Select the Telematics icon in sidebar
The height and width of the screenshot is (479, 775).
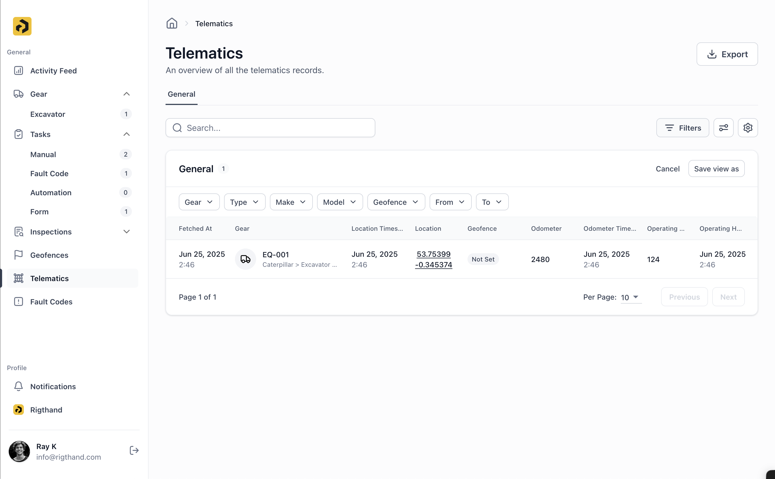[x=18, y=278]
